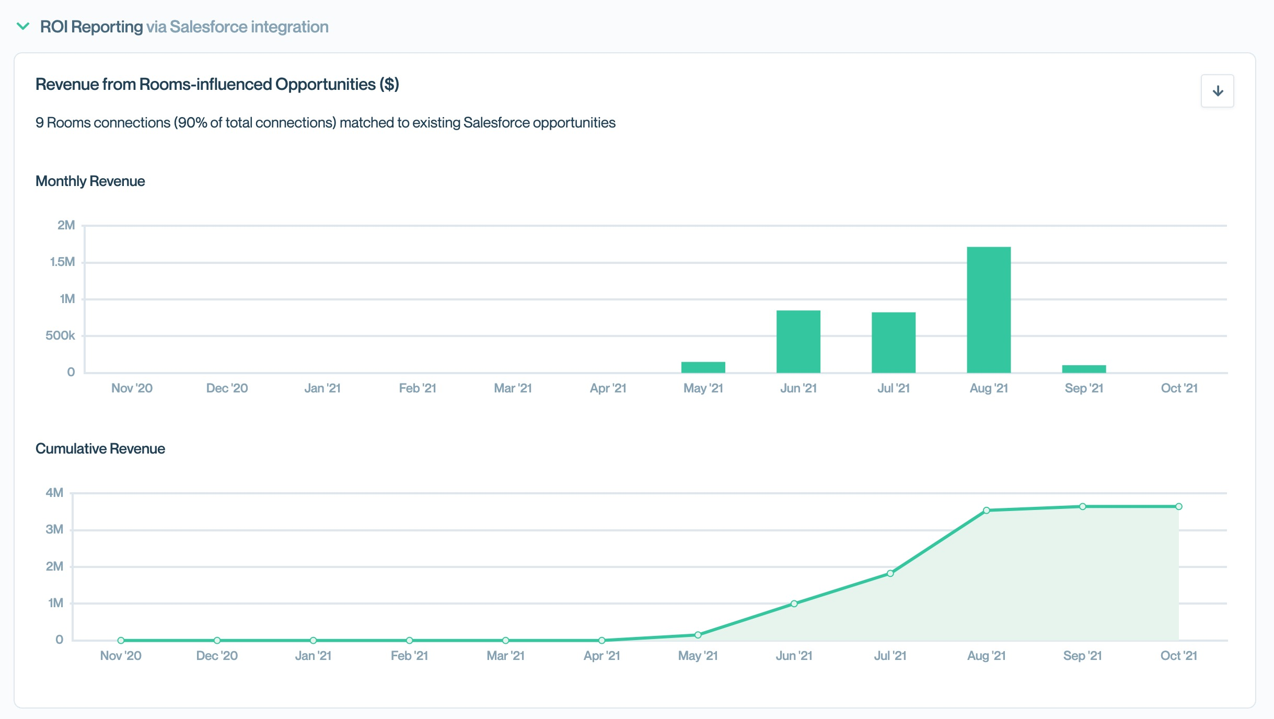Select the Aug '21 cumulative data point
Viewport: 1274px width, 719px height.
(x=986, y=511)
